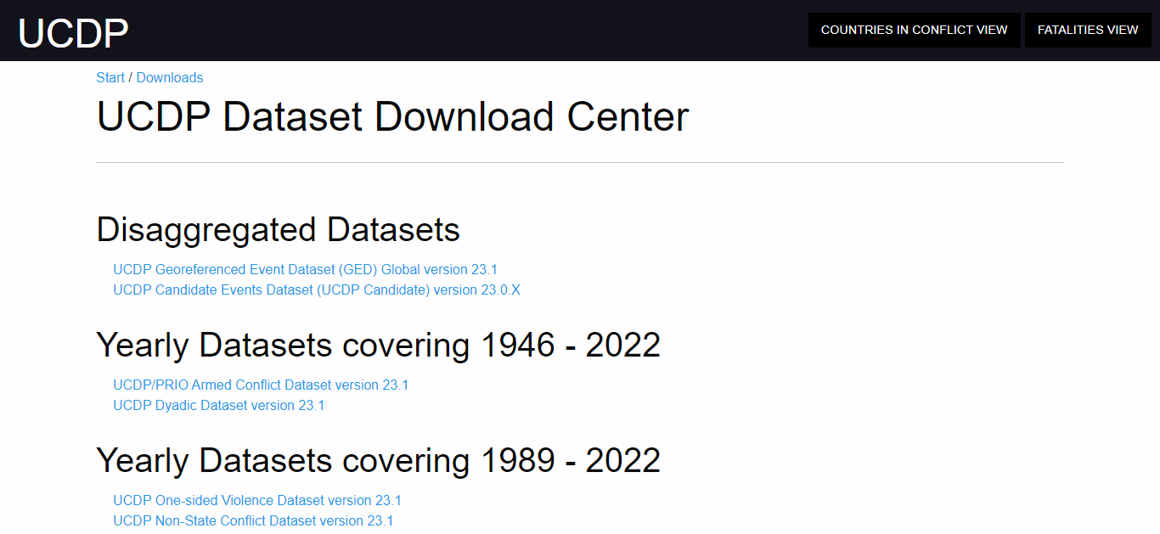Click the UCDP logo in header
The height and width of the screenshot is (534, 1160).
[x=73, y=32]
